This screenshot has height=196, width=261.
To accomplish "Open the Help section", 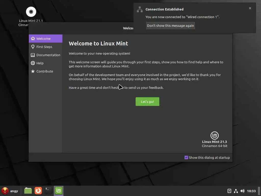I will [46, 63].
